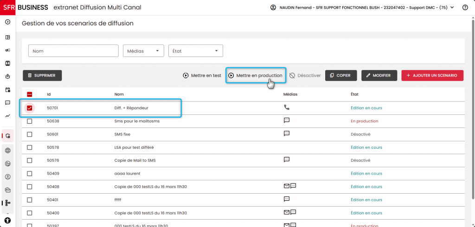Open the line chart statistics icon in sidebar

(x=8, y=116)
